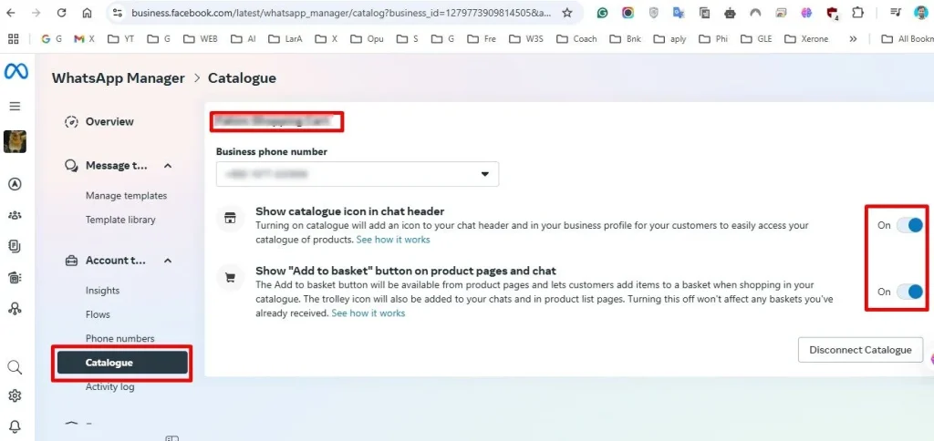Viewport: 934px width, 441px height.
Task: Go to Phone numbers
Action: pos(119,339)
